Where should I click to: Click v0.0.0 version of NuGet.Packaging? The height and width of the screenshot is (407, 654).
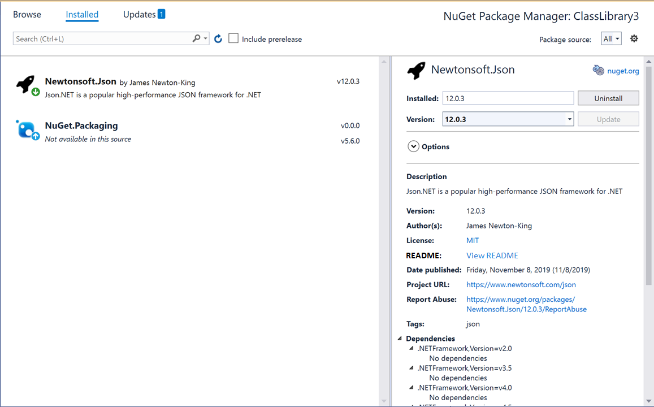(350, 125)
